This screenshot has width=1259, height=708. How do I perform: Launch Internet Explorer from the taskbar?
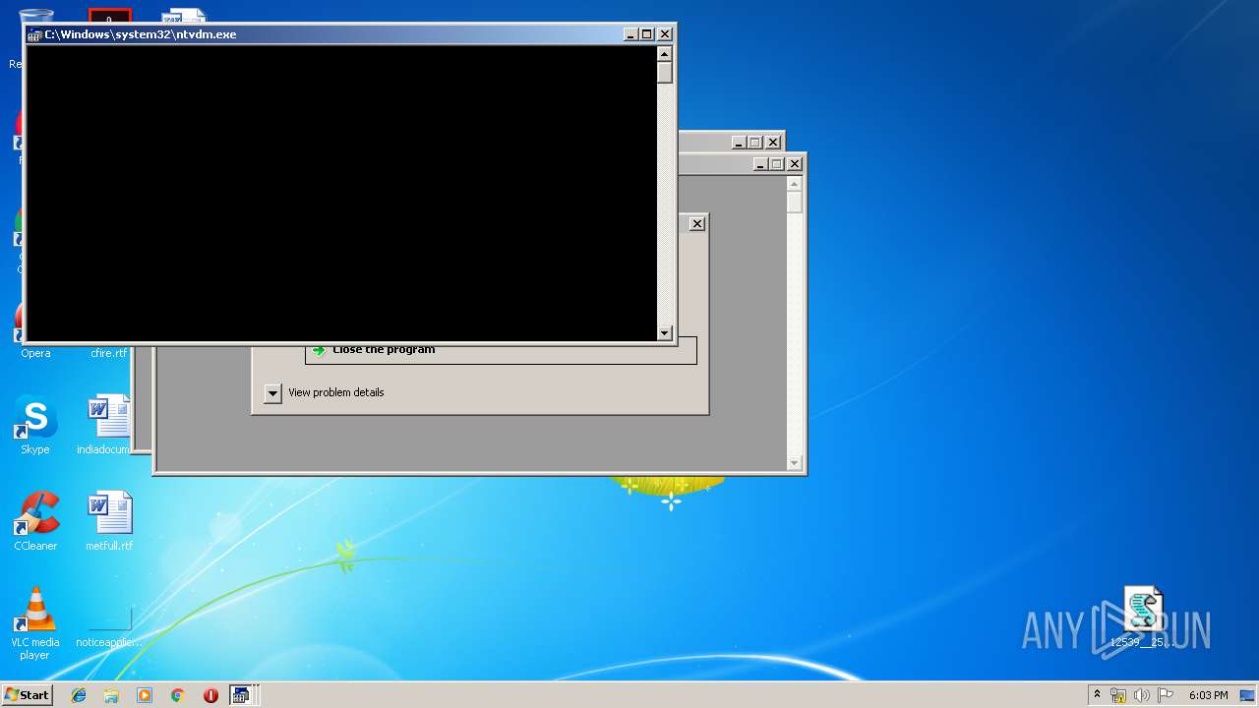coord(79,695)
